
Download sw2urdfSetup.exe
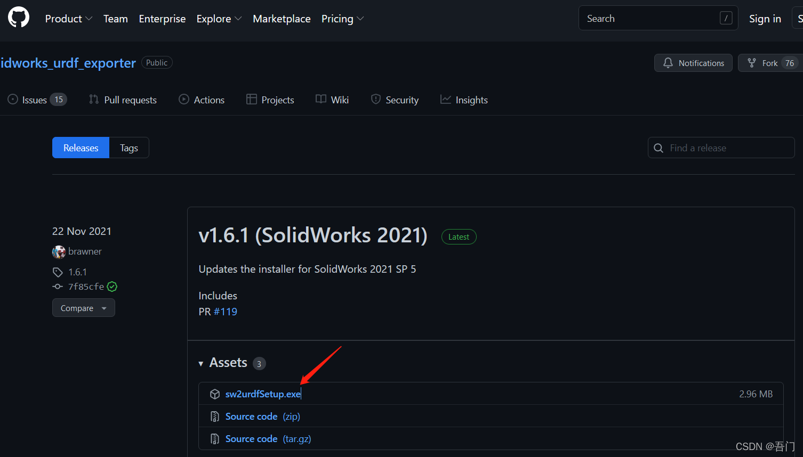pos(263,394)
